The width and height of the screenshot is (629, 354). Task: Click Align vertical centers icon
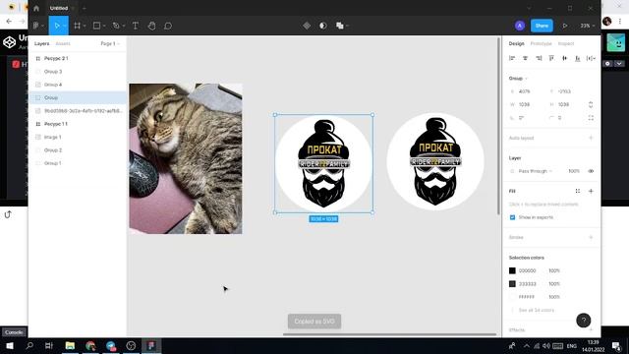[565, 58]
